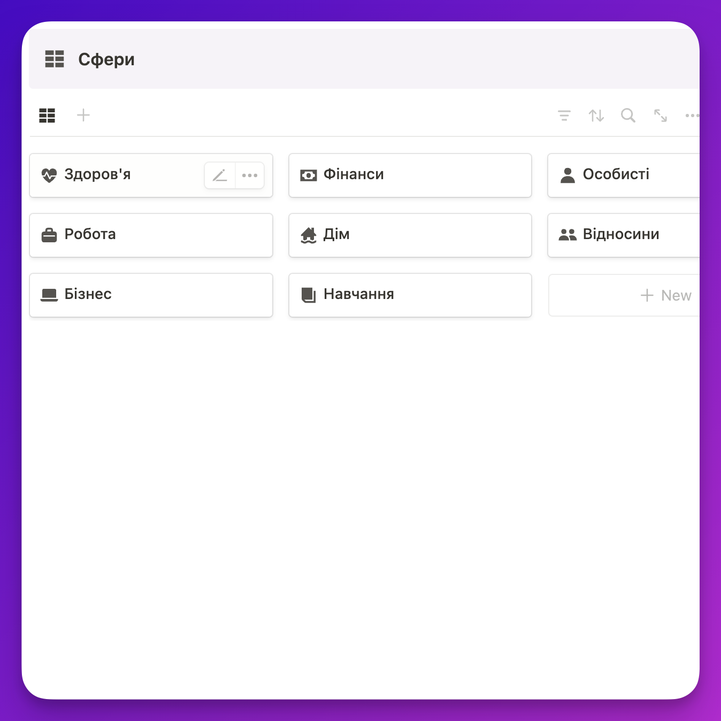The width and height of the screenshot is (721, 721).
Task: Open the Фінанси card
Action: [x=410, y=175]
